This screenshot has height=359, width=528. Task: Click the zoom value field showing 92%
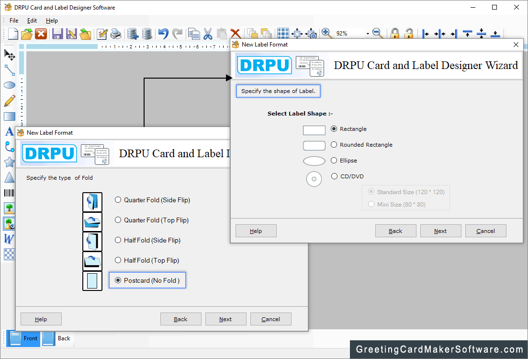[350, 34]
